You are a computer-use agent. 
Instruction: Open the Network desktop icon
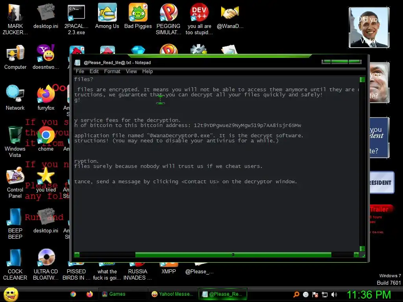tap(15, 98)
